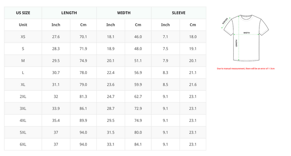Click the 5XL width value 80.0 cm
Screen dimensions: 291x156
coord(138,132)
